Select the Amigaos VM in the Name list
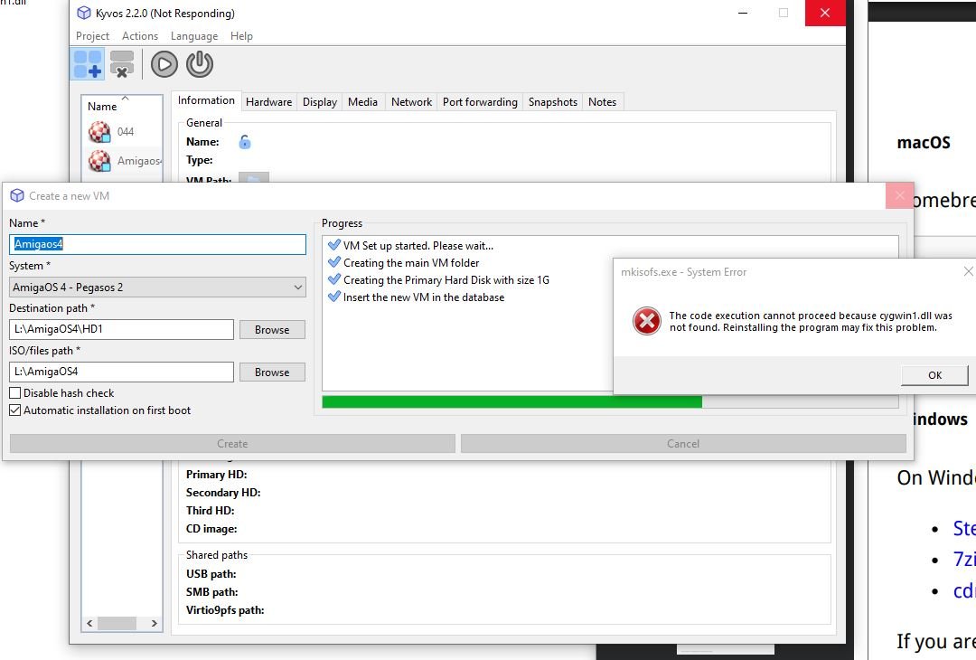Viewport: 976px width, 660px height. pyautogui.click(x=123, y=161)
